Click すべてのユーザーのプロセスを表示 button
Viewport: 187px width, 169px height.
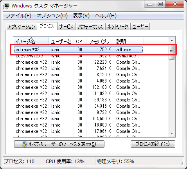point(59,144)
